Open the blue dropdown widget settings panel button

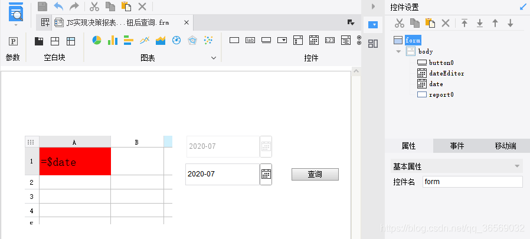(x=373, y=25)
